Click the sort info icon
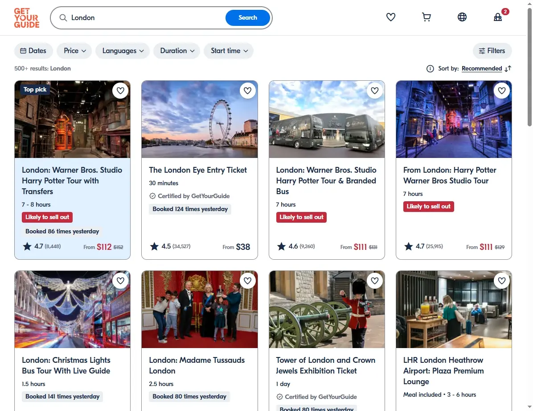This screenshot has height=411, width=533. click(430, 69)
